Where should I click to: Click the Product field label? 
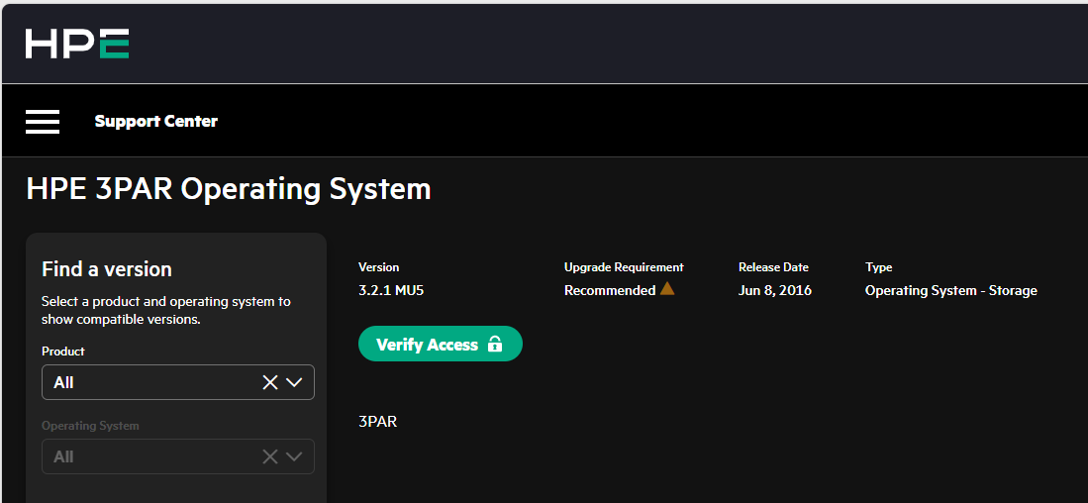tap(63, 352)
